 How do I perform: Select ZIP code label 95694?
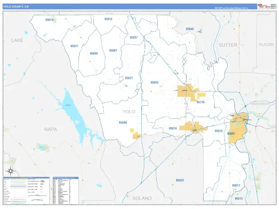[x=123, y=122]
